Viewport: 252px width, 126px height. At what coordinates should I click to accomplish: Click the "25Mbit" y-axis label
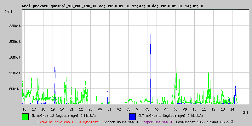click(x=15, y=42)
